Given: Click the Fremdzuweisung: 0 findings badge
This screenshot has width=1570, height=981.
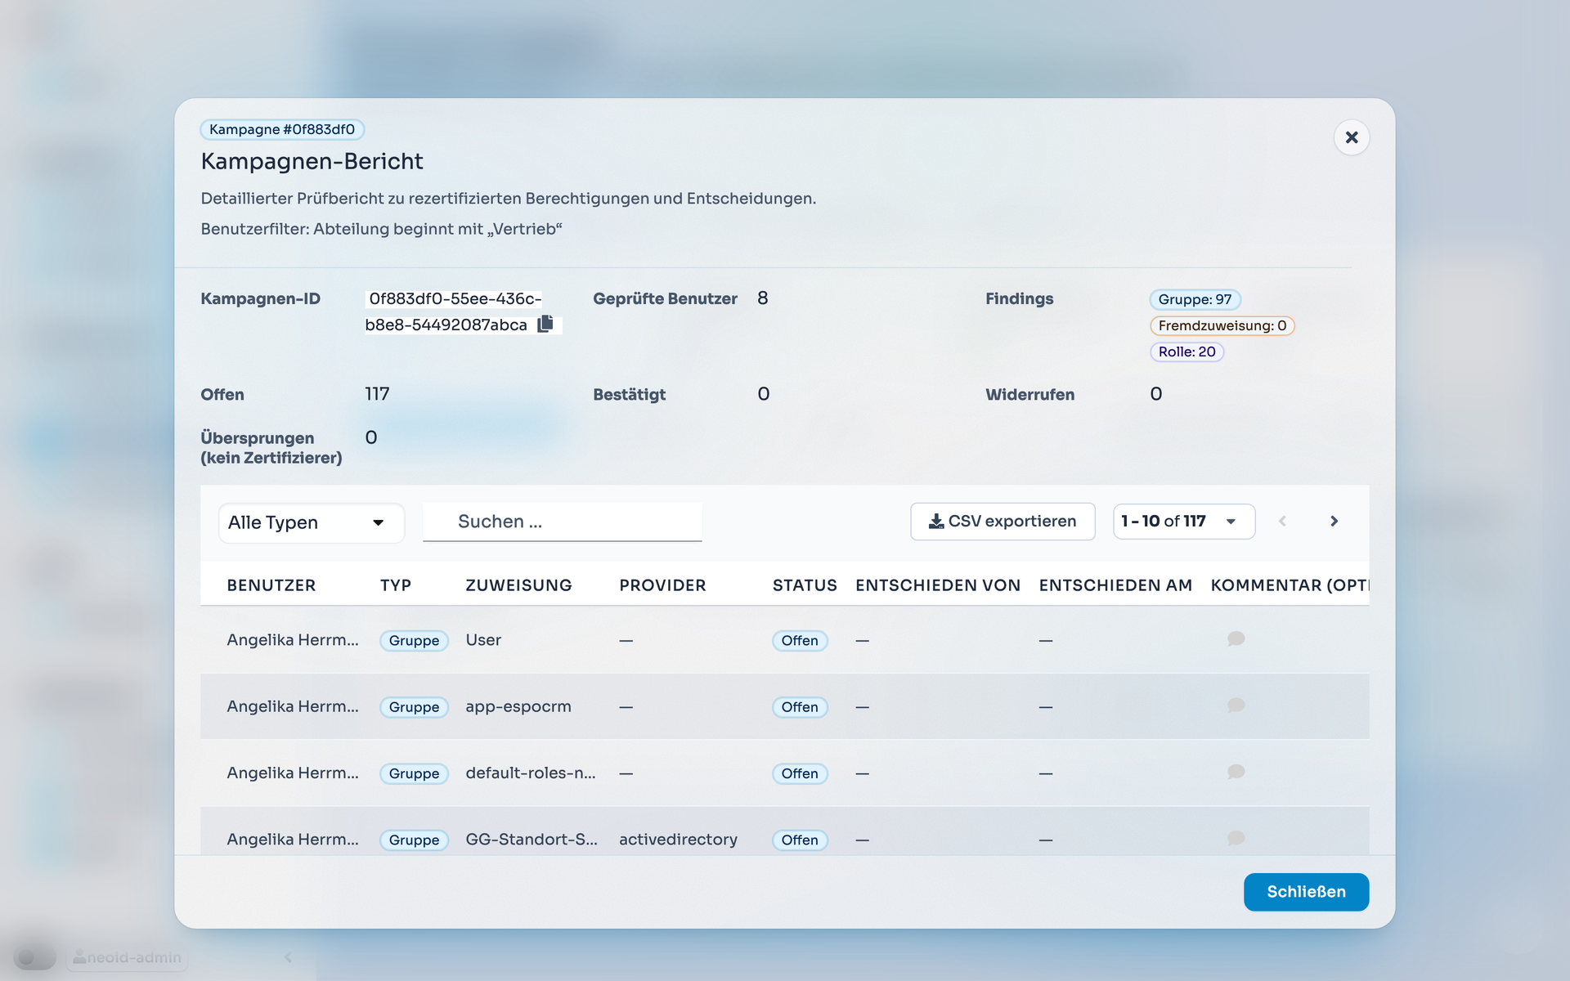Looking at the screenshot, I should (1222, 325).
